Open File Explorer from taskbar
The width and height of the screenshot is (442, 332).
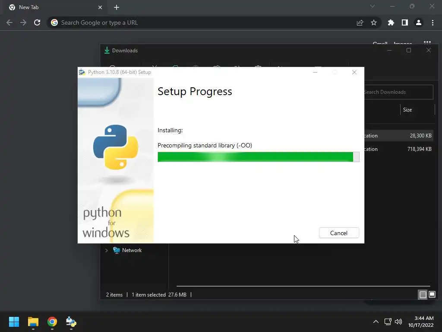coord(33,322)
